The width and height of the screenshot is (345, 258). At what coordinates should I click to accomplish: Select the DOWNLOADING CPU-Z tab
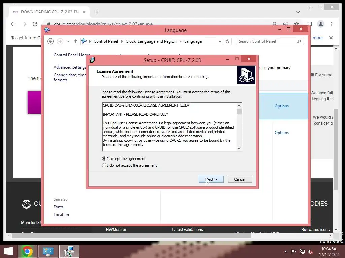(50, 12)
